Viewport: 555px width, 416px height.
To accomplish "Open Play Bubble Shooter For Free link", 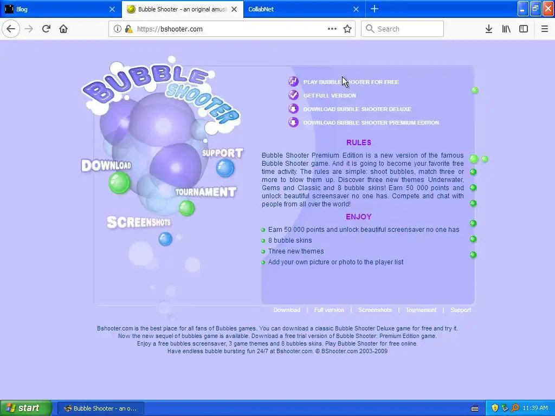I will tap(351, 82).
